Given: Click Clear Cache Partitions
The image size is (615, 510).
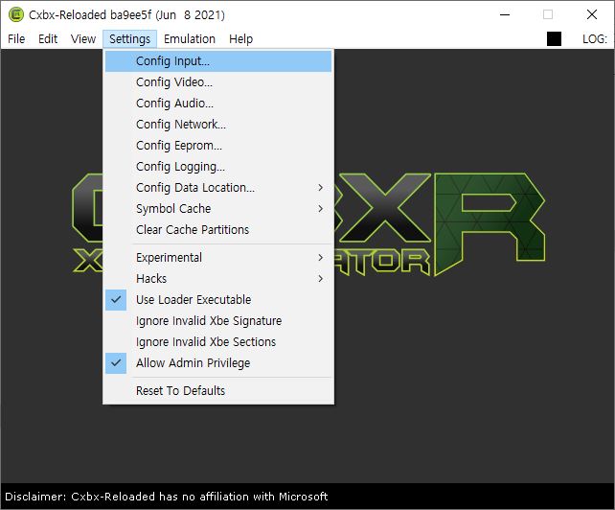Looking at the screenshot, I should (x=218, y=230).
